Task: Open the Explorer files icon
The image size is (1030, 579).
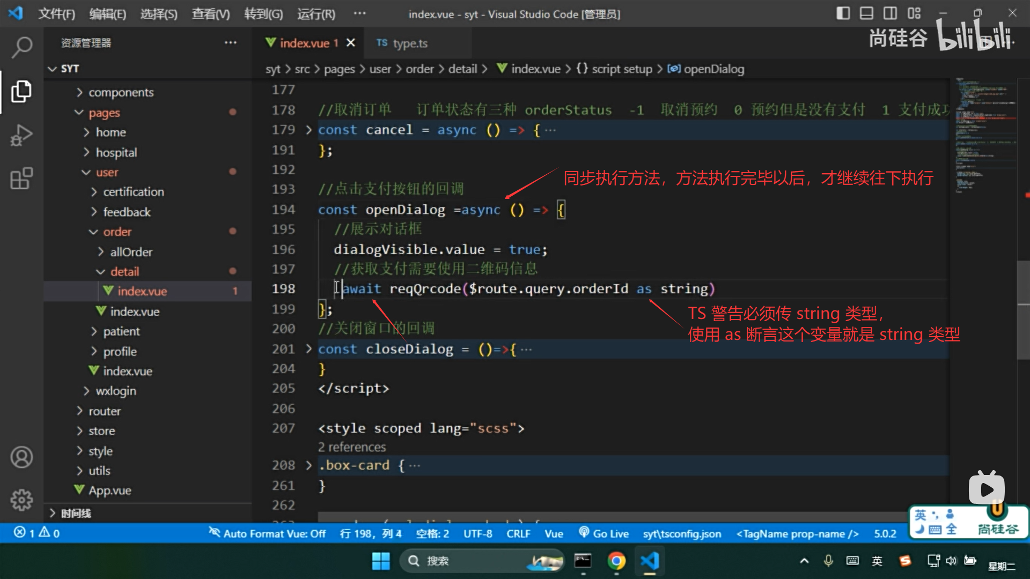Action: [x=21, y=91]
